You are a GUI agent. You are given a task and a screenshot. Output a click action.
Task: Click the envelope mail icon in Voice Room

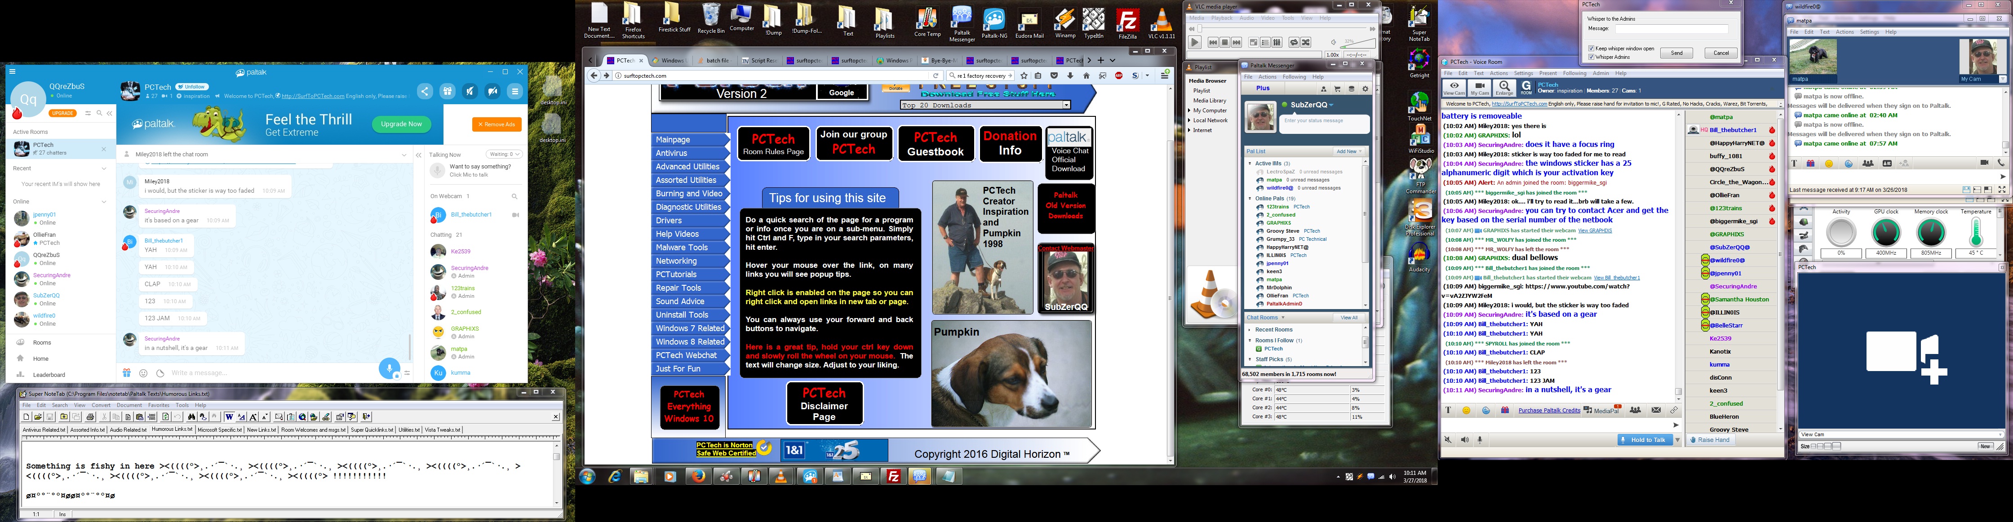1656,410
